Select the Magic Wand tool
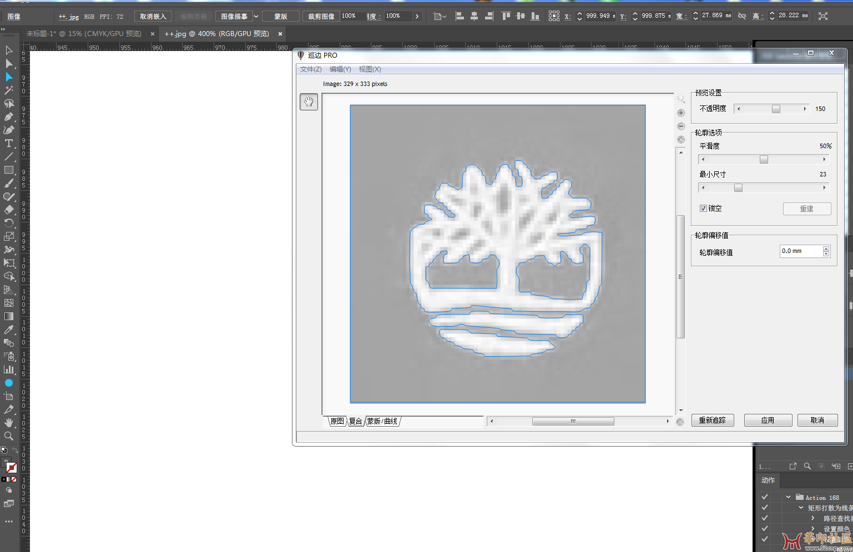853x552 pixels. coord(9,90)
